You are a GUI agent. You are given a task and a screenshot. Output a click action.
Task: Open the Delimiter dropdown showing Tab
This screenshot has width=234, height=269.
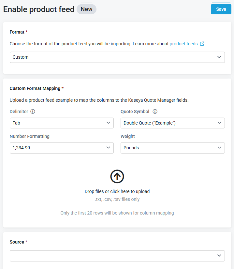pos(62,123)
